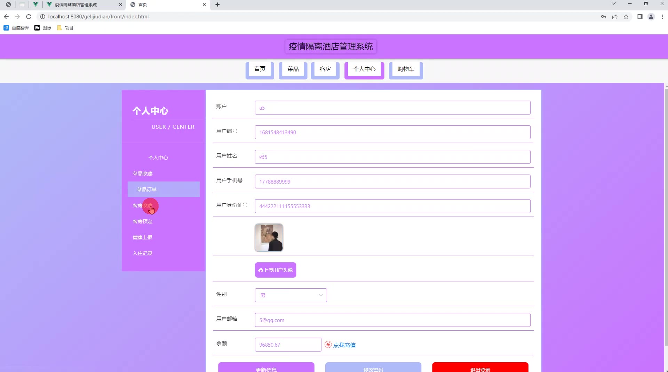This screenshot has height=372, width=668.
Task: Open 入住记录 in the sidebar
Action: point(143,253)
